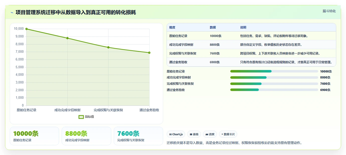
Task: Click the chart data point for 原始任务记录
Action: point(27,29)
